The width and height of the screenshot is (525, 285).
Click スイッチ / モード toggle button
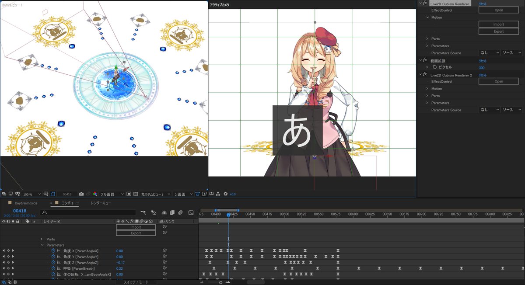coord(136,282)
